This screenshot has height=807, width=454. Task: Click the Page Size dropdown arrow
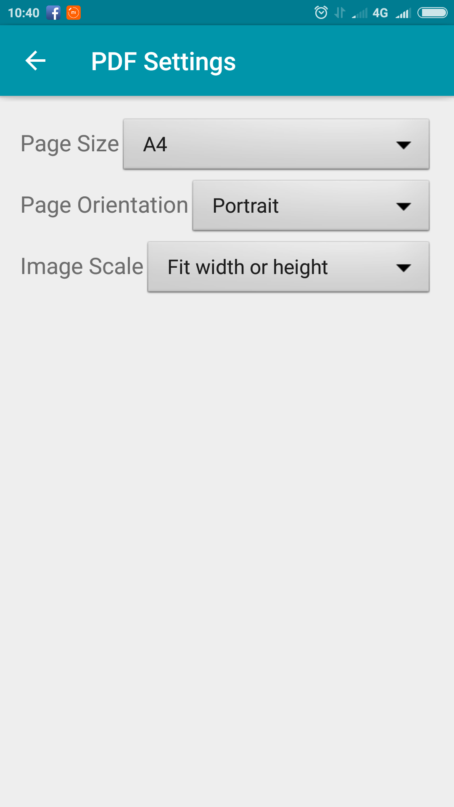click(x=403, y=145)
